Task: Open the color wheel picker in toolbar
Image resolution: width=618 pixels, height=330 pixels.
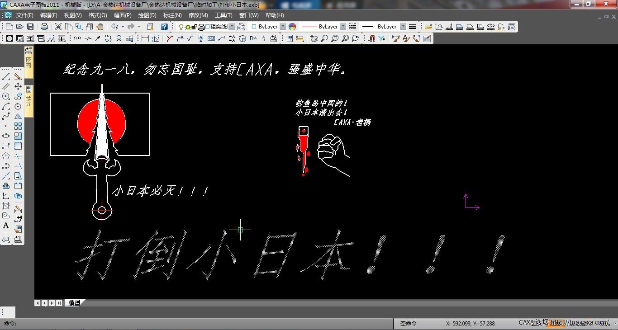Action: point(292,27)
